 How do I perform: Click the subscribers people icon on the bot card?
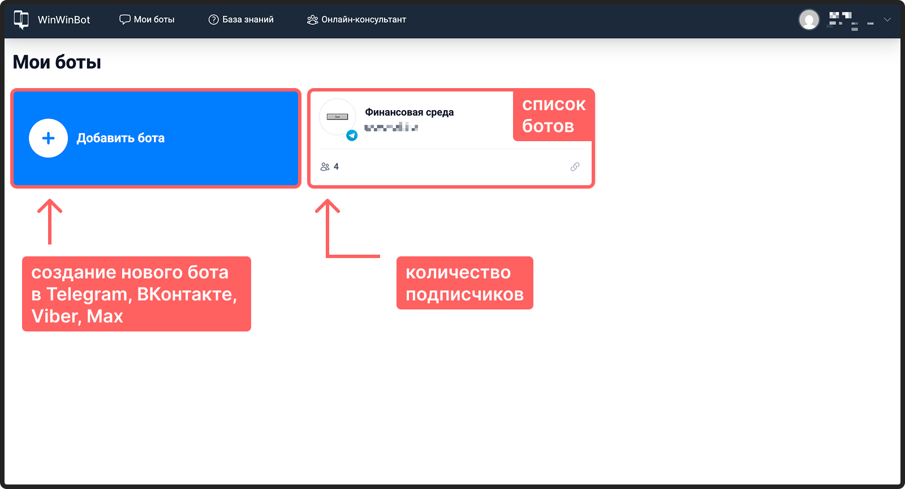click(325, 167)
